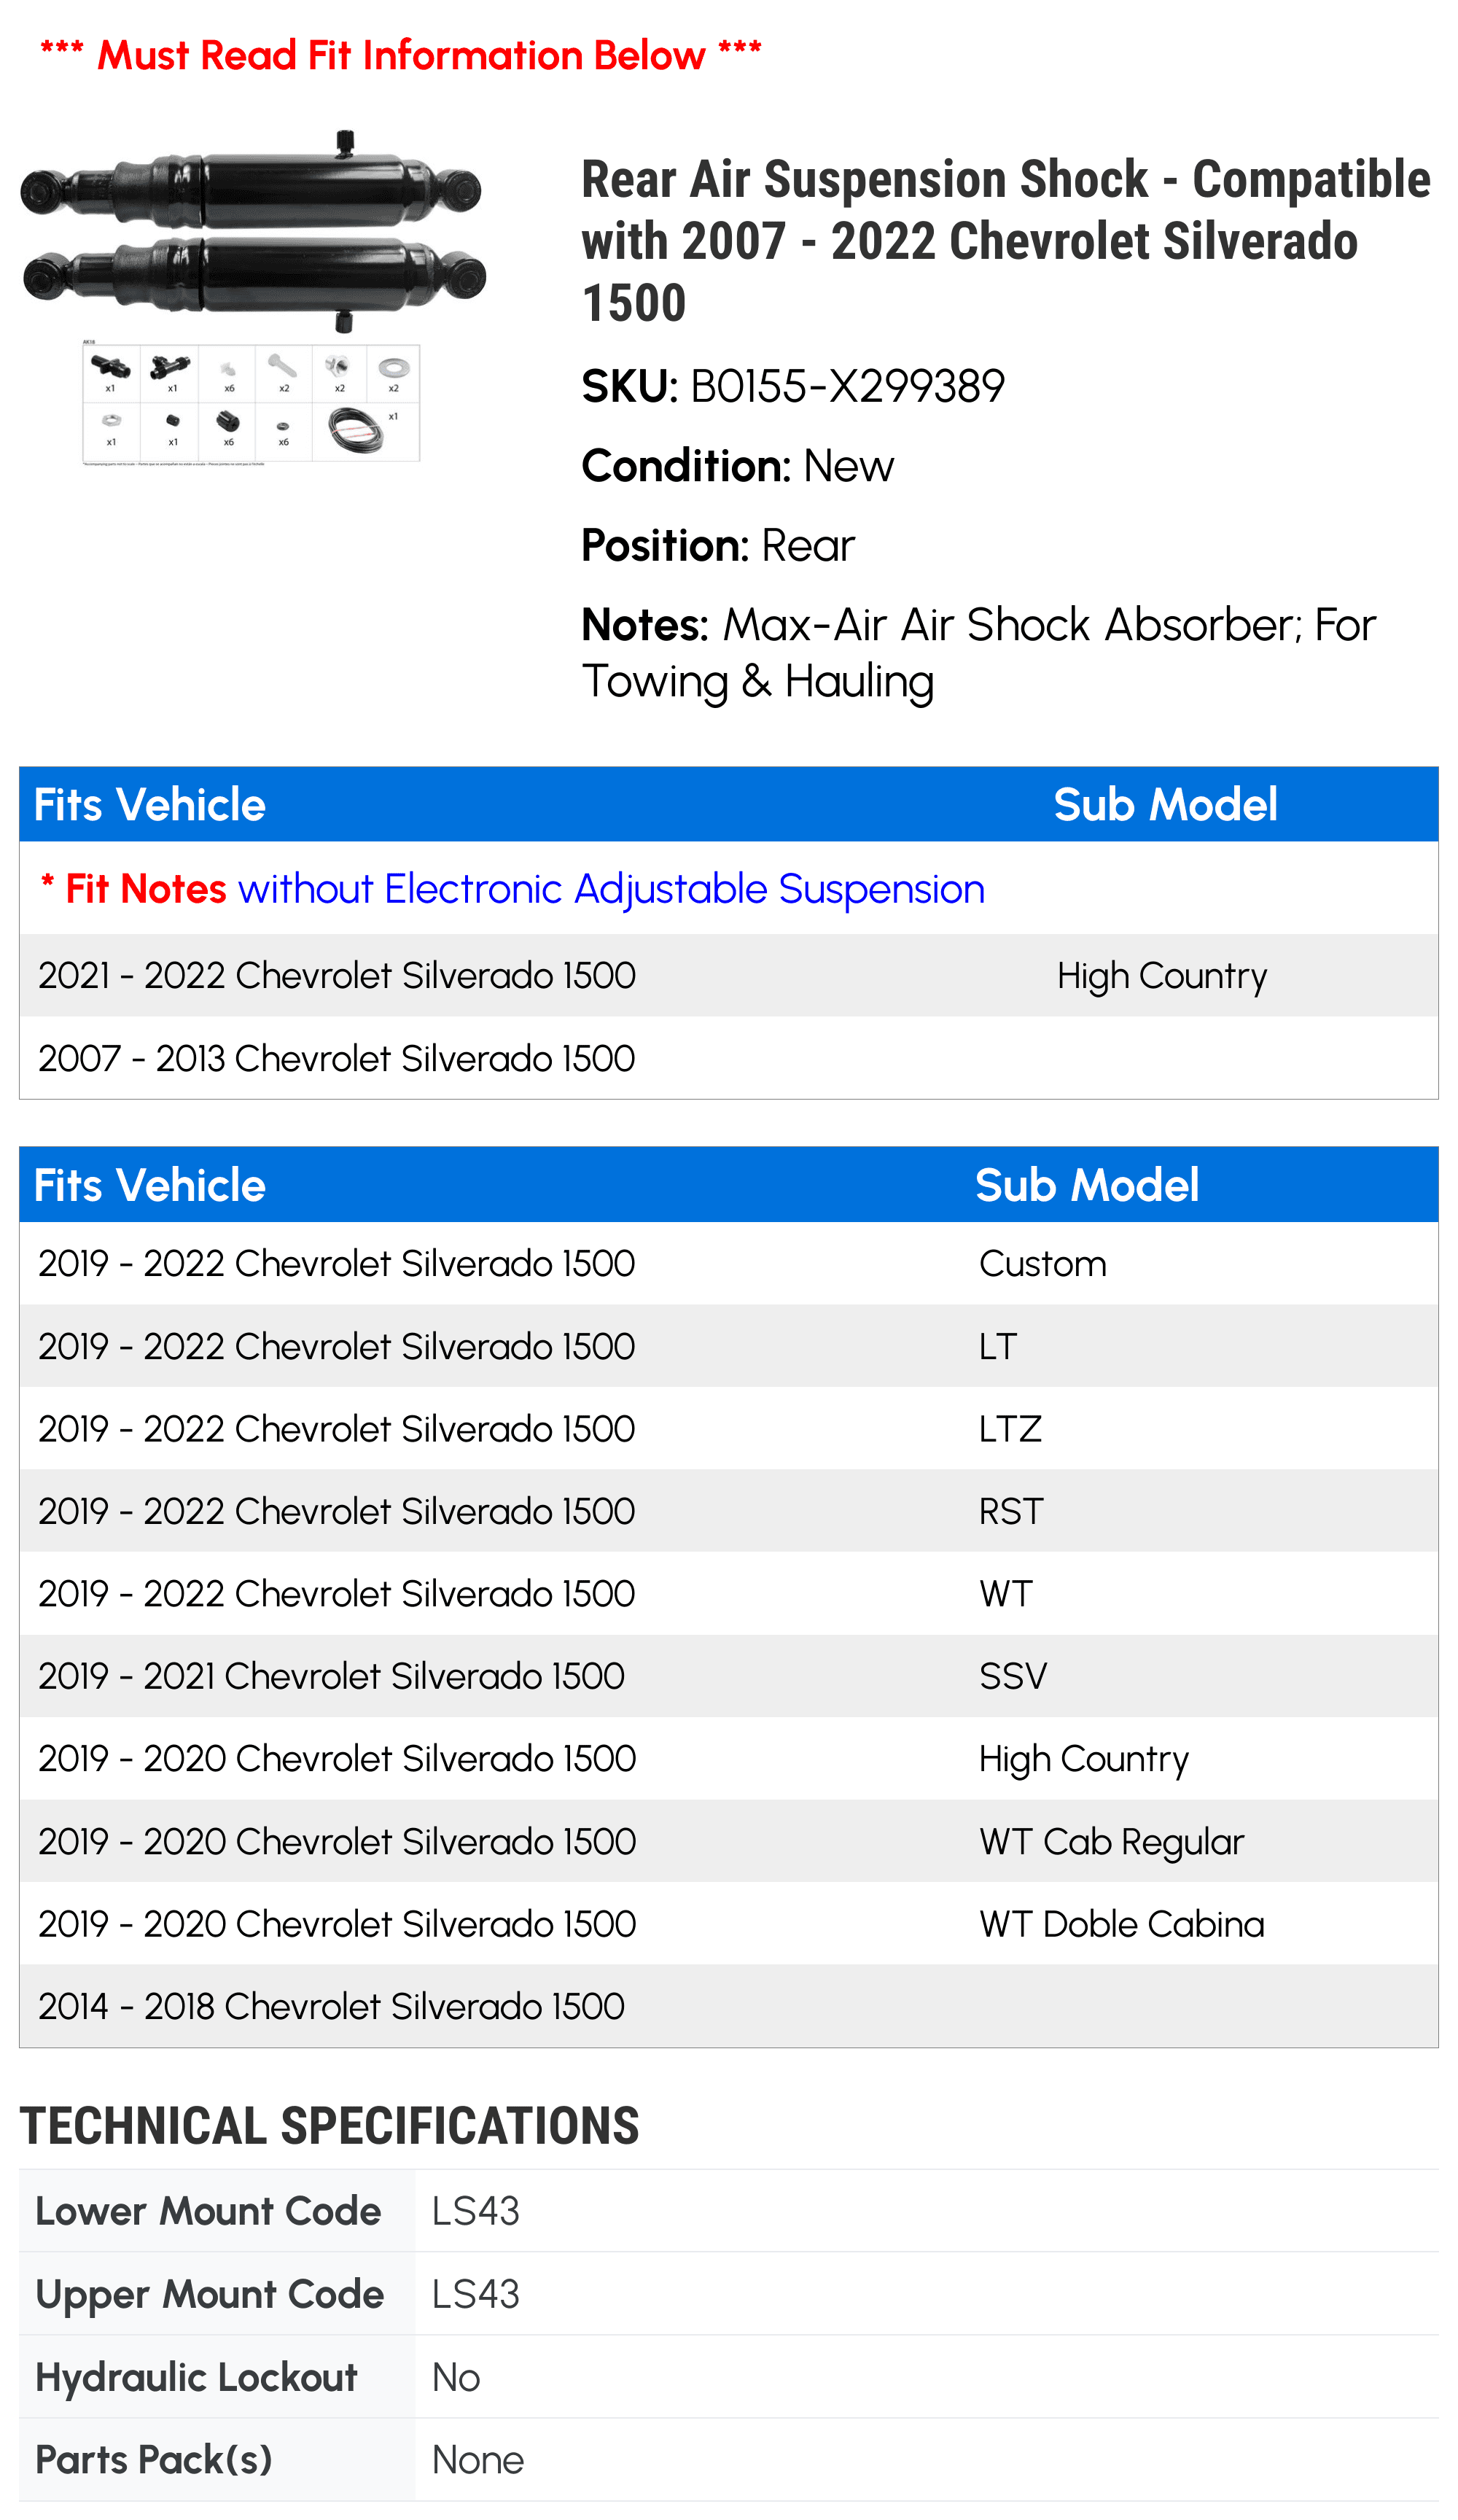Image resolution: width=1458 pixels, height=2520 pixels.
Task: Click the Must Read Fit Information heading
Action: click(x=401, y=55)
